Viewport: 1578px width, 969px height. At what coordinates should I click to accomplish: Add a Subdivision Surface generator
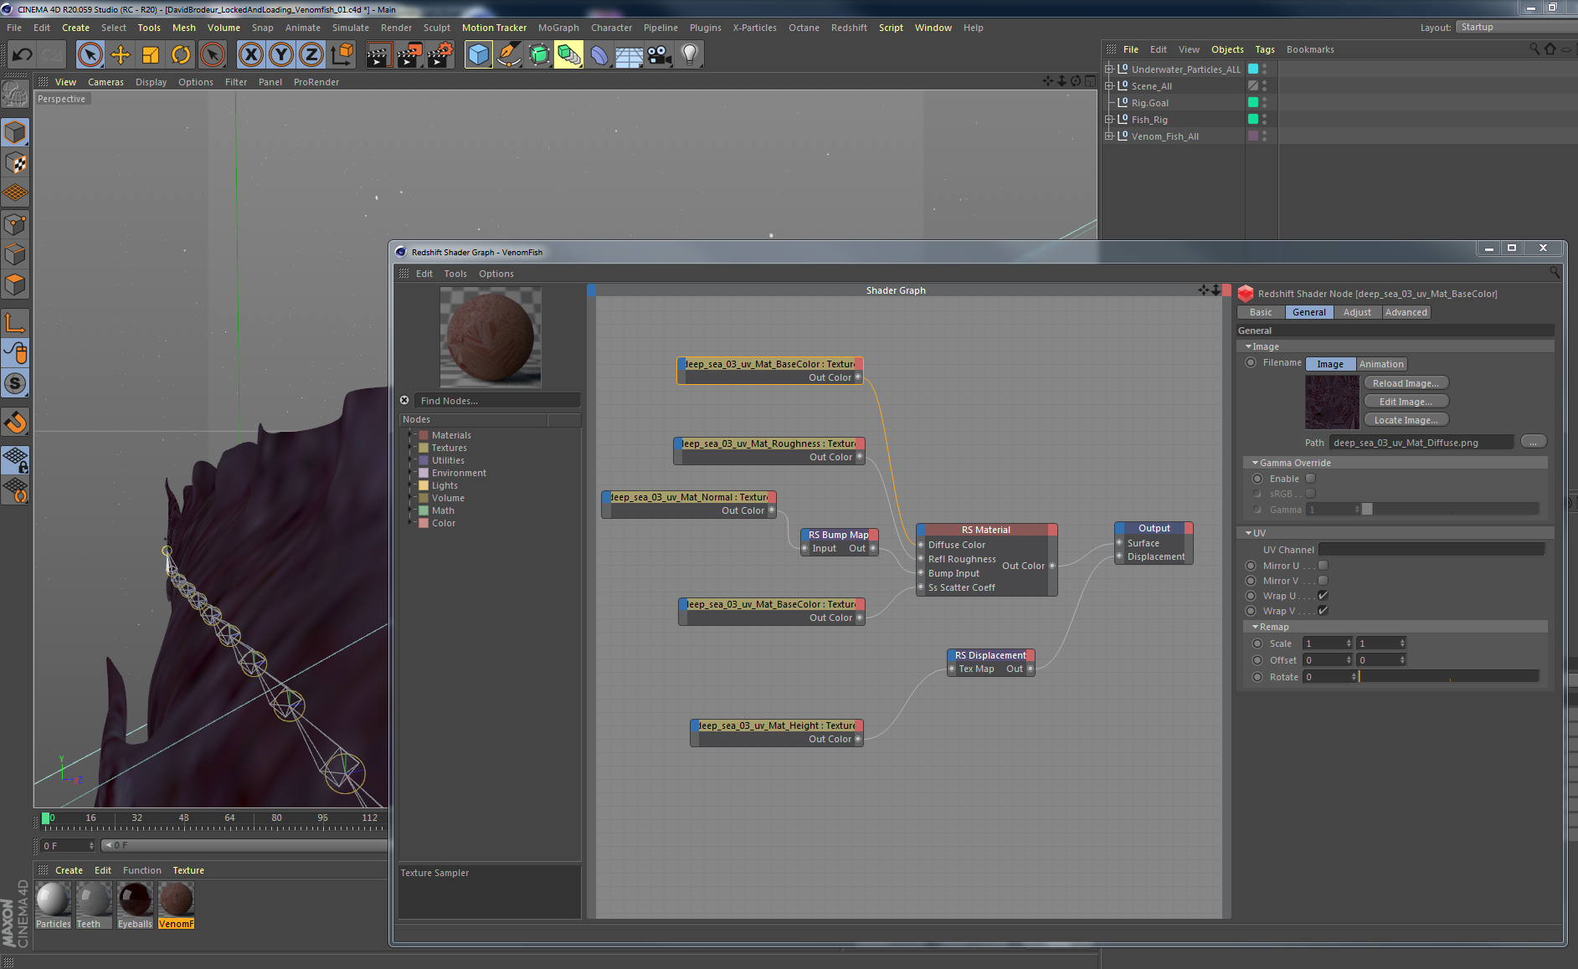539,55
